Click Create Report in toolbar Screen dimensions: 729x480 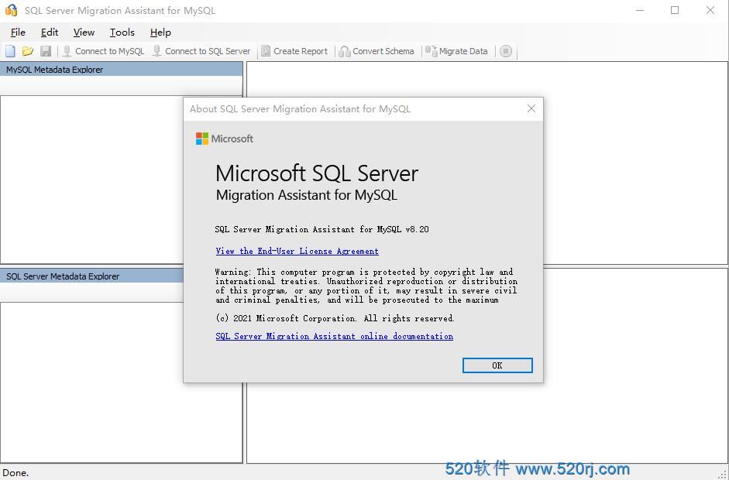coord(294,51)
